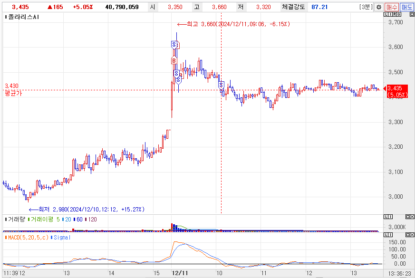415x278 pixels.
Task: Toggle the L icon on MACD pane
Action: click(x=386, y=235)
